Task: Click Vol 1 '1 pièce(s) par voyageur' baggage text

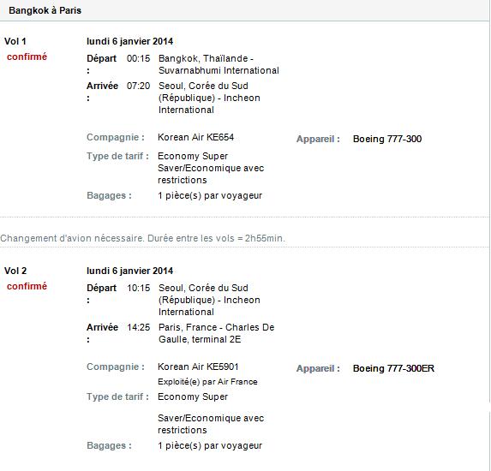Action: (x=210, y=195)
